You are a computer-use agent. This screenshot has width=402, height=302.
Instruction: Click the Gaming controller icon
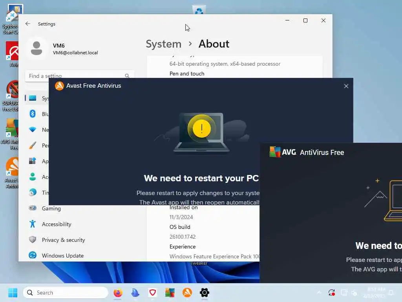33,208
